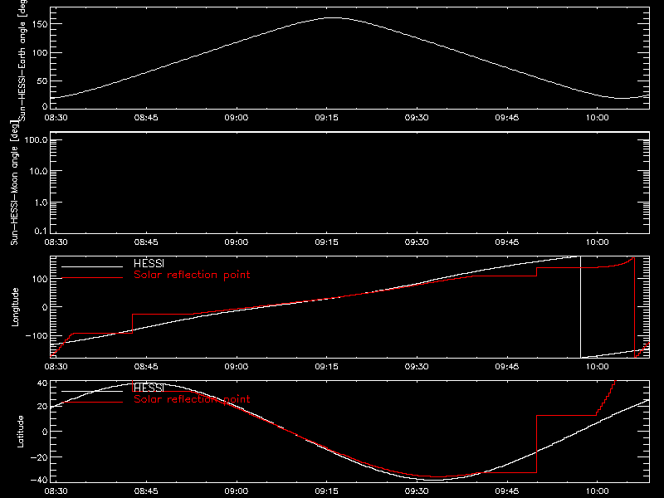
Task: Click the Longitude axis title
Action: 15,307
